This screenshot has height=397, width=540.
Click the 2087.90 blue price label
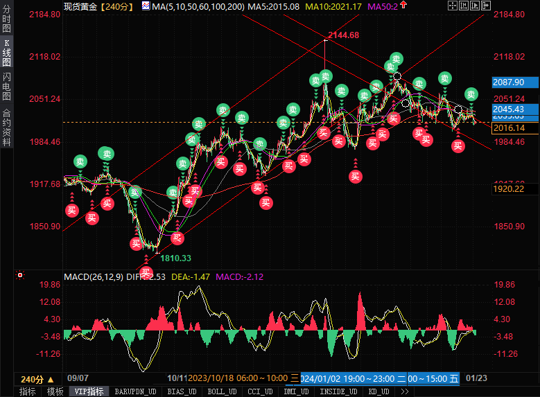tap(507, 82)
